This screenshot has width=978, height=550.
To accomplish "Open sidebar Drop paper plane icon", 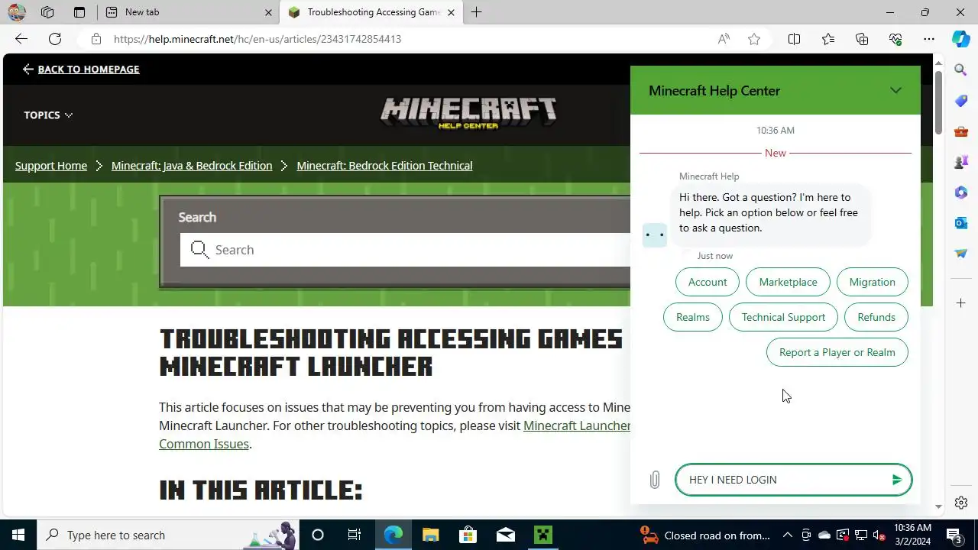I will coord(961,254).
